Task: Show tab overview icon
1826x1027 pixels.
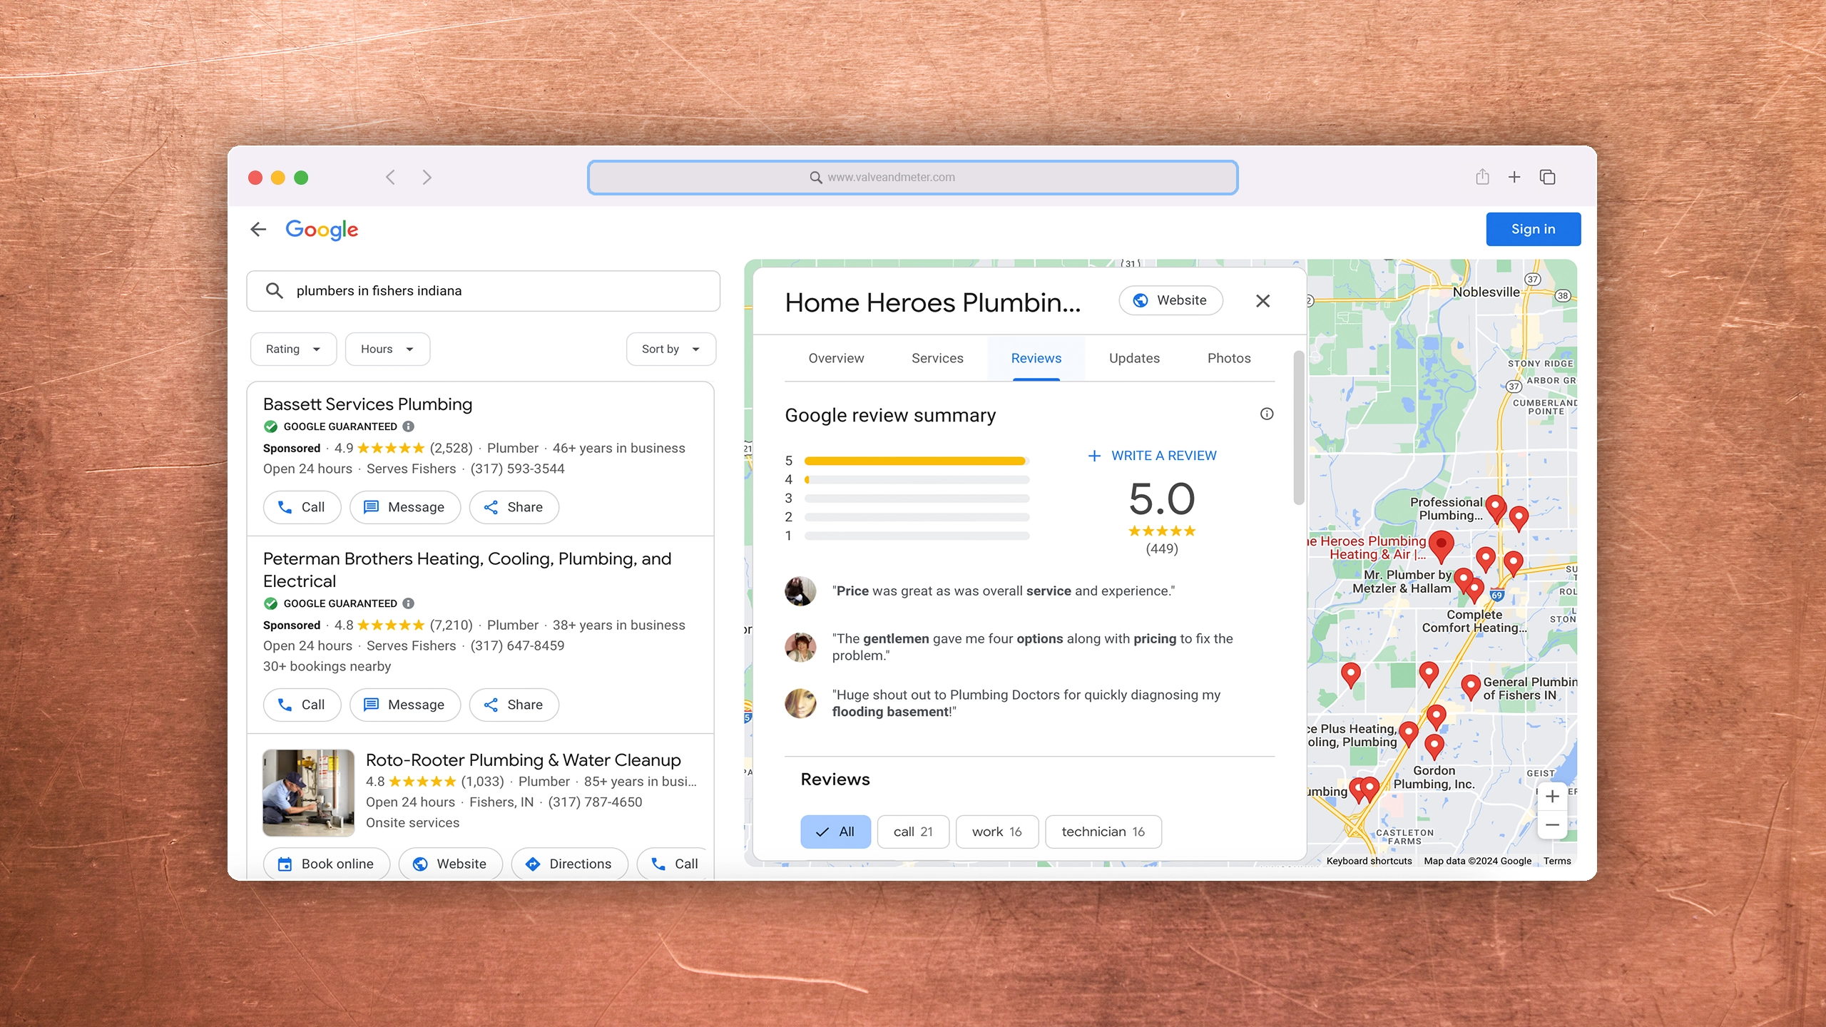Action: [x=1547, y=177]
